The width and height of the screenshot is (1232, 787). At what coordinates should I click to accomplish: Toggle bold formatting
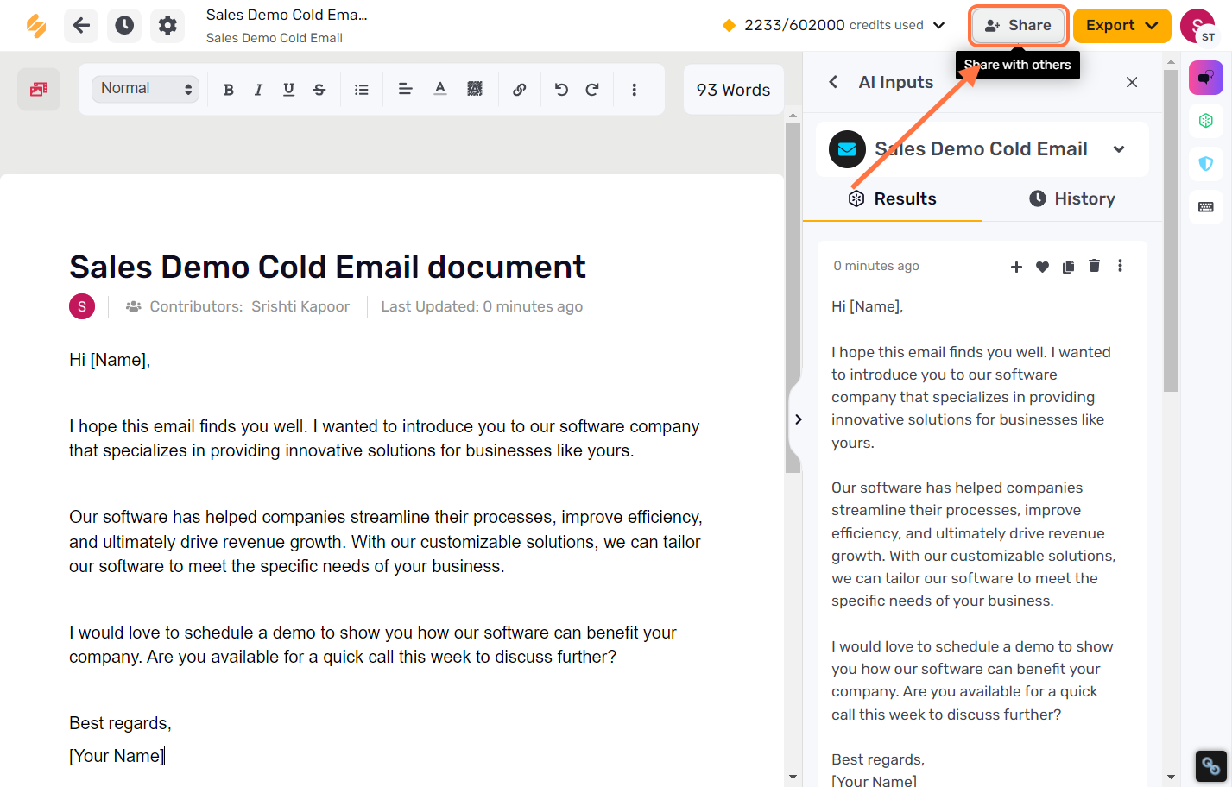click(x=229, y=89)
